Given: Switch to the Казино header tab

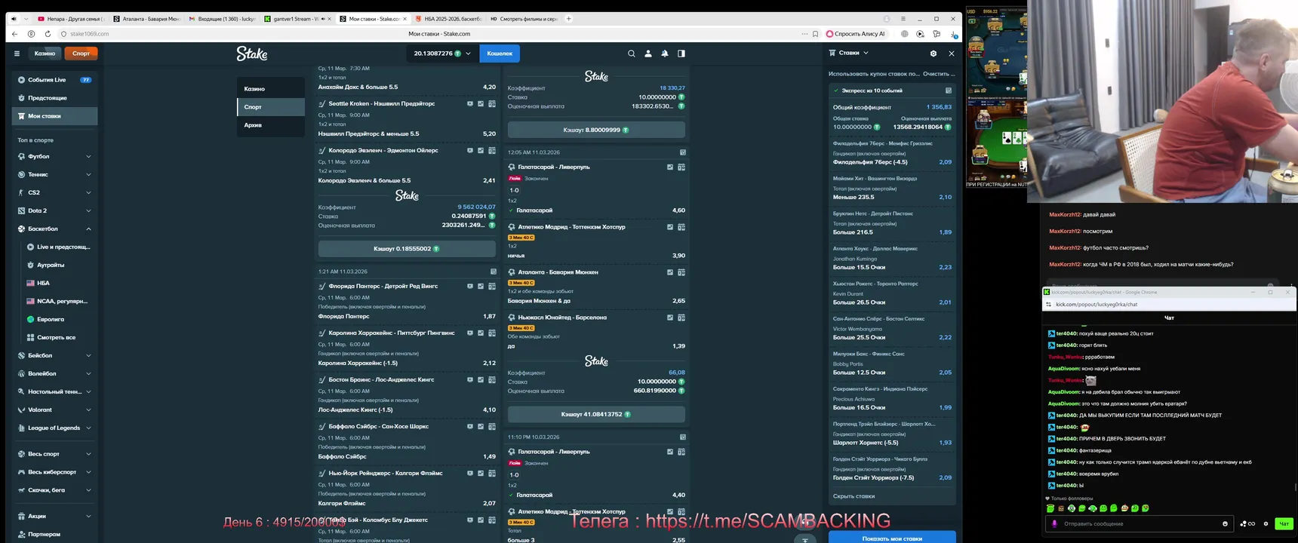Looking at the screenshot, I should pyautogui.click(x=45, y=54).
